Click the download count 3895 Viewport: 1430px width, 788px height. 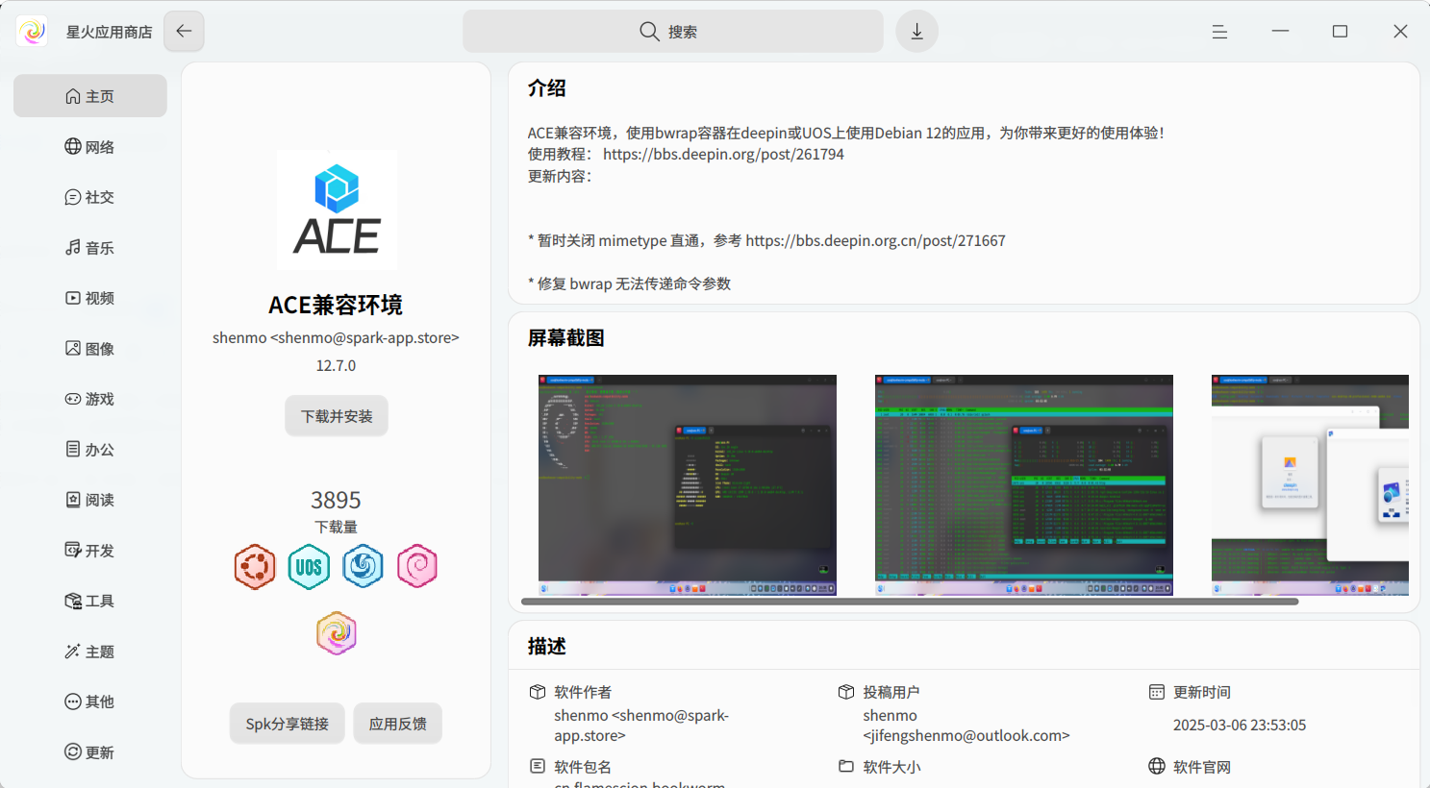[x=336, y=500]
